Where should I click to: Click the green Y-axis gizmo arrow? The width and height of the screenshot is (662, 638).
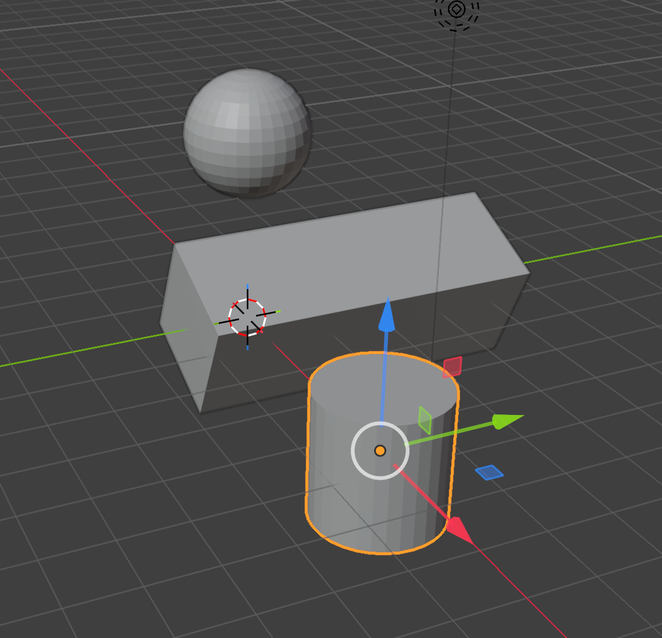pos(507,420)
